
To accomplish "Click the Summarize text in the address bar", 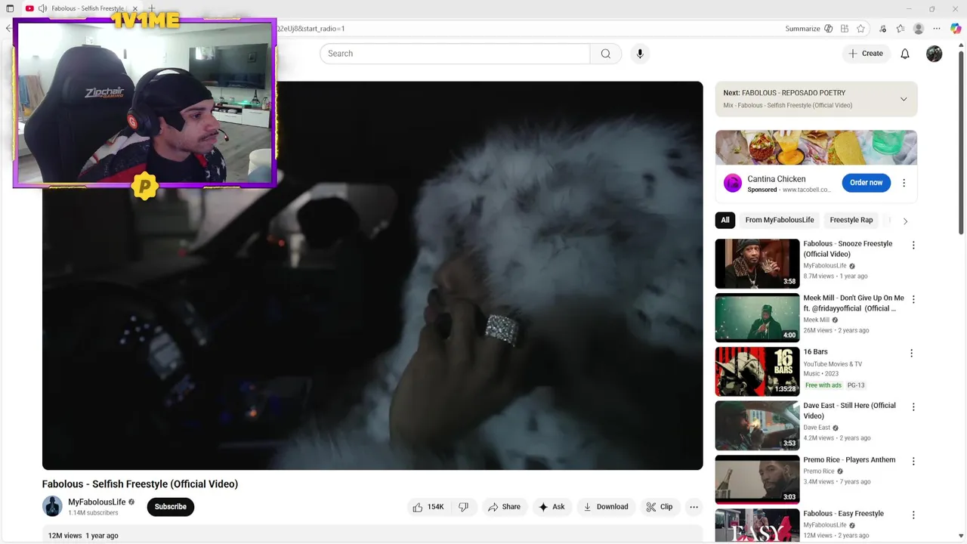I will click(x=802, y=29).
